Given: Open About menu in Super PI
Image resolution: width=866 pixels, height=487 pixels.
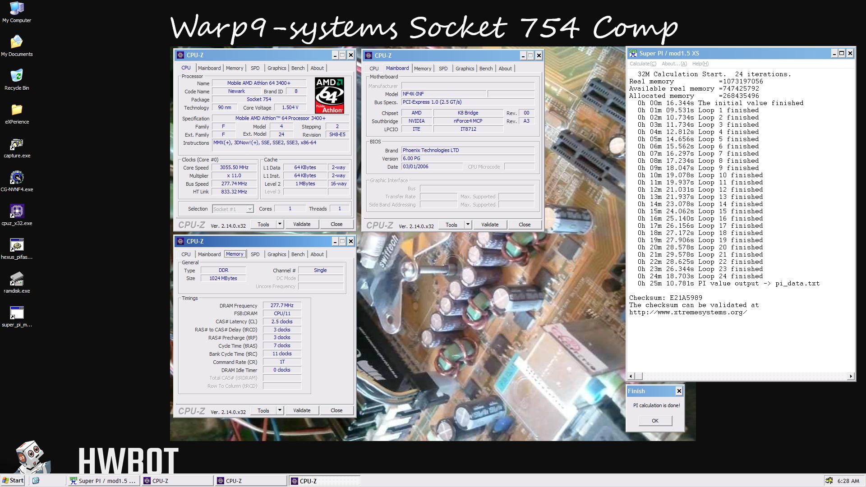Looking at the screenshot, I should pyautogui.click(x=674, y=64).
